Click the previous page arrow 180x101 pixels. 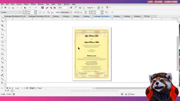[12, 88]
